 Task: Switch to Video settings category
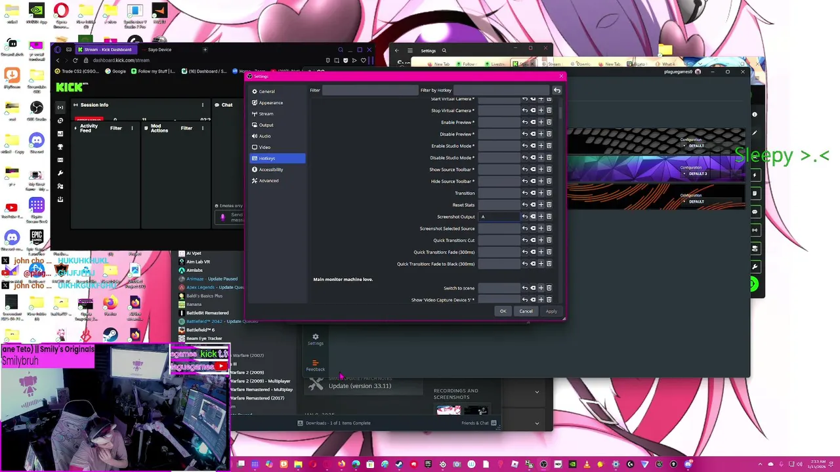[x=278, y=147]
